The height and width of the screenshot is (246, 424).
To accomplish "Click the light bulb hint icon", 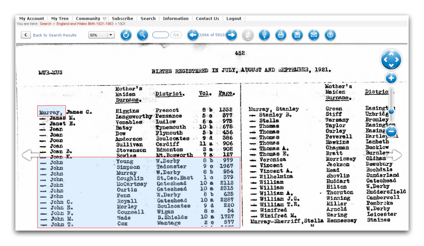I will point(264,35).
